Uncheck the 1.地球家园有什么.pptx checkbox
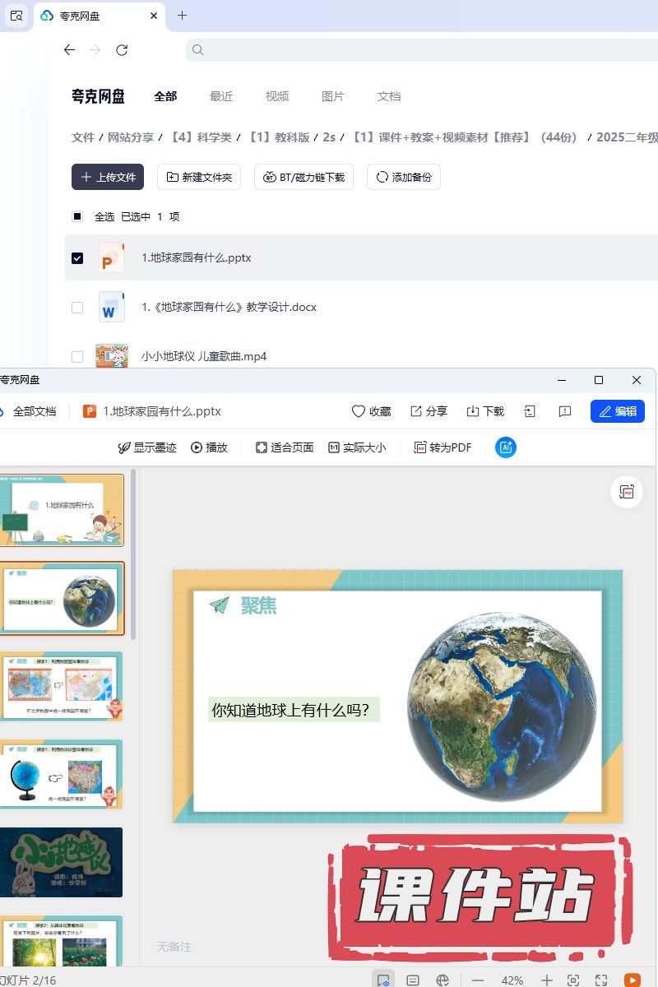This screenshot has width=658, height=987. tap(77, 257)
